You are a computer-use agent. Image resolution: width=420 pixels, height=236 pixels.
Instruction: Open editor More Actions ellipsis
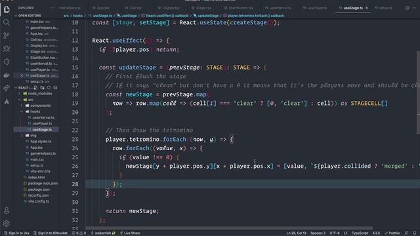click(414, 8)
